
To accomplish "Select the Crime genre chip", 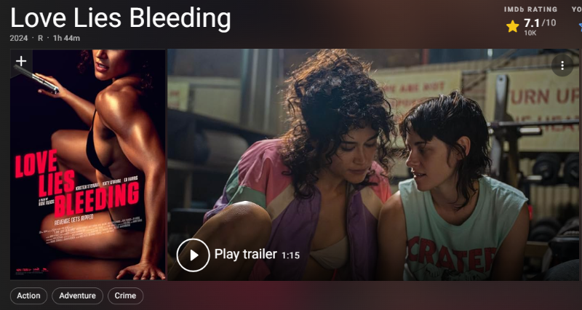I will click(x=125, y=295).
